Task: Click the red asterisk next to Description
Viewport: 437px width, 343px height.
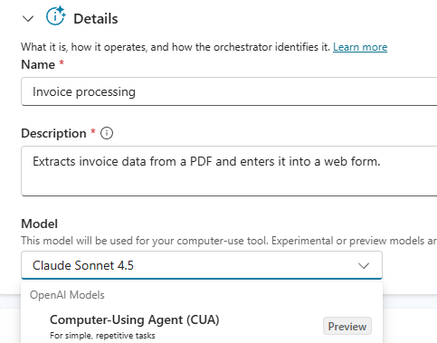Action: tap(93, 131)
